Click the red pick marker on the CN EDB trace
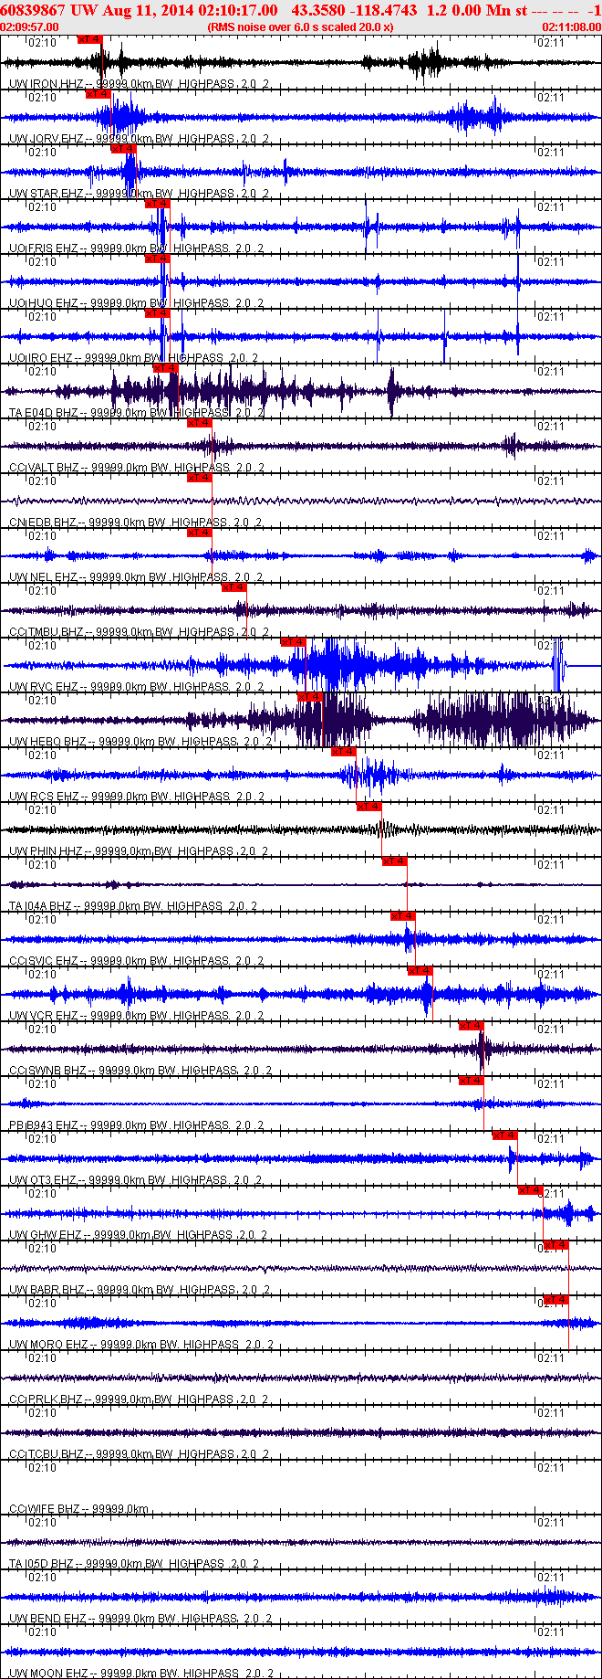 [200, 478]
